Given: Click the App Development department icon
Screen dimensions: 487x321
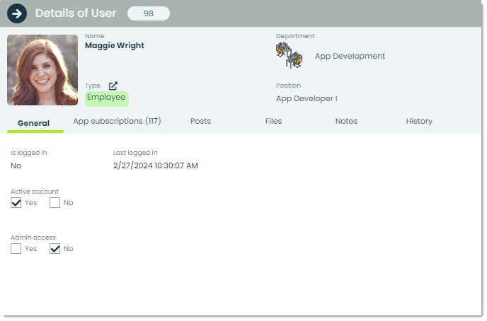Looking at the screenshot, I should tap(289, 56).
